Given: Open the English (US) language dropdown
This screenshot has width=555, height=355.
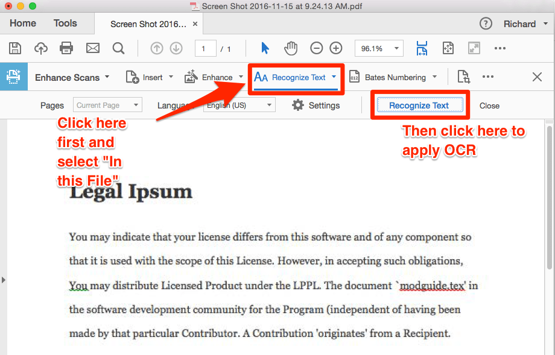Looking at the screenshot, I should click(x=239, y=105).
